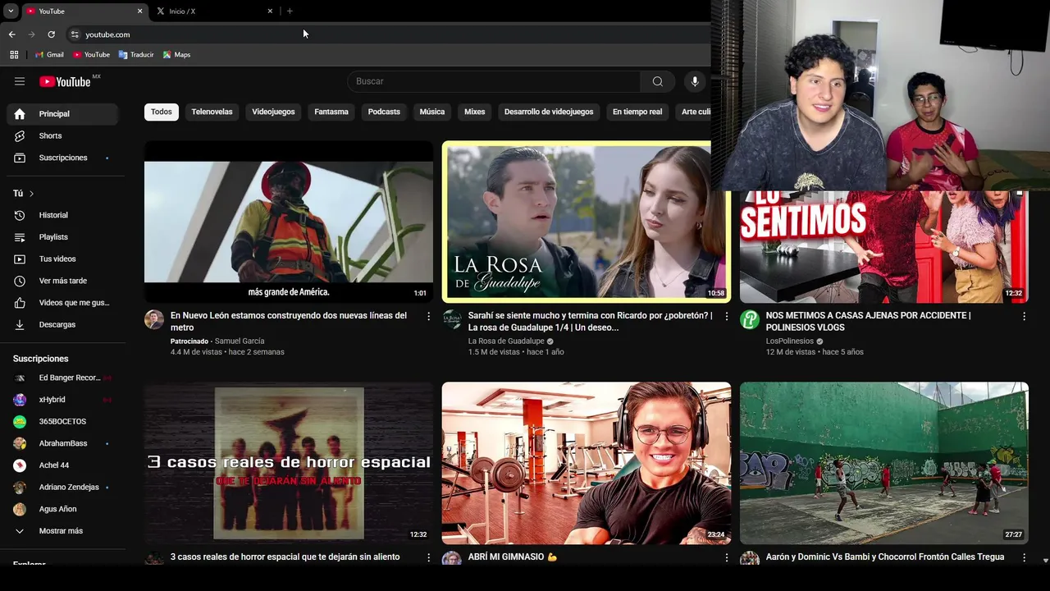The width and height of the screenshot is (1050, 591).
Task: Open Shorts in the sidebar
Action: [x=62, y=135]
